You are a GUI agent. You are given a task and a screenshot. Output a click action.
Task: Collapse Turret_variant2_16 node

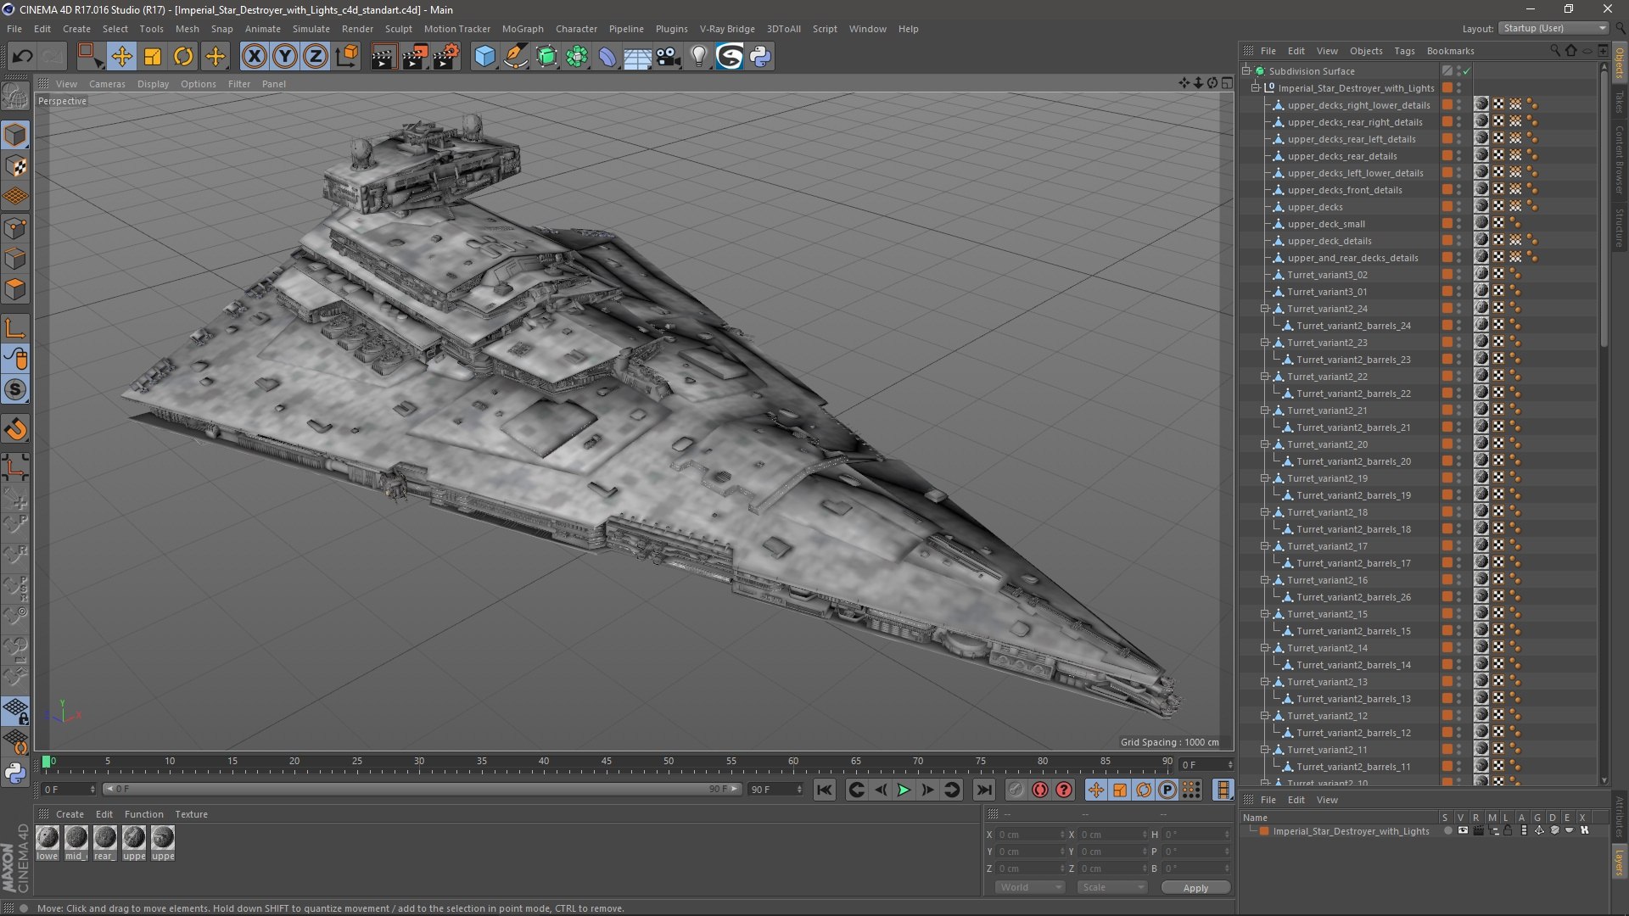1265,580
